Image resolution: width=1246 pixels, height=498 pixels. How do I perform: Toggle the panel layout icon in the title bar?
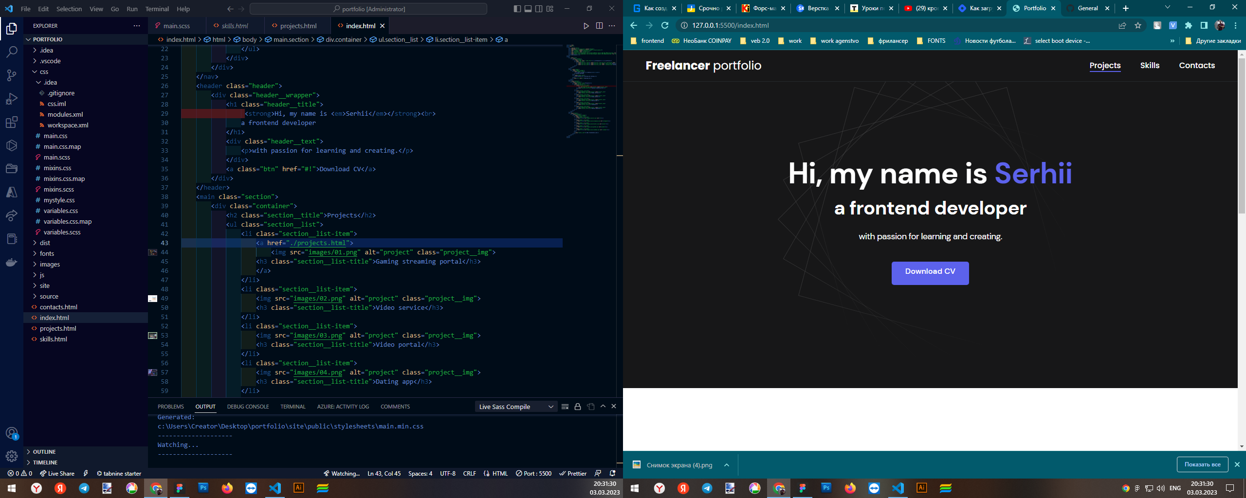click(x=528, y=8)
